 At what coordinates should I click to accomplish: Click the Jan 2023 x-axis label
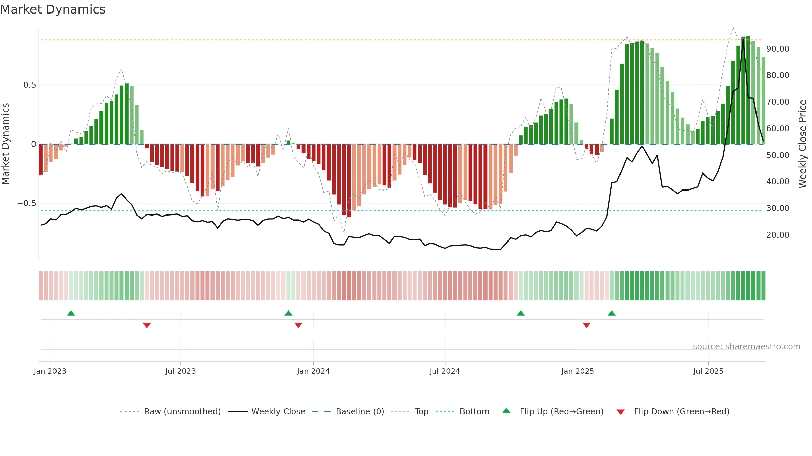pyautogui.click(x=50, y=371)
